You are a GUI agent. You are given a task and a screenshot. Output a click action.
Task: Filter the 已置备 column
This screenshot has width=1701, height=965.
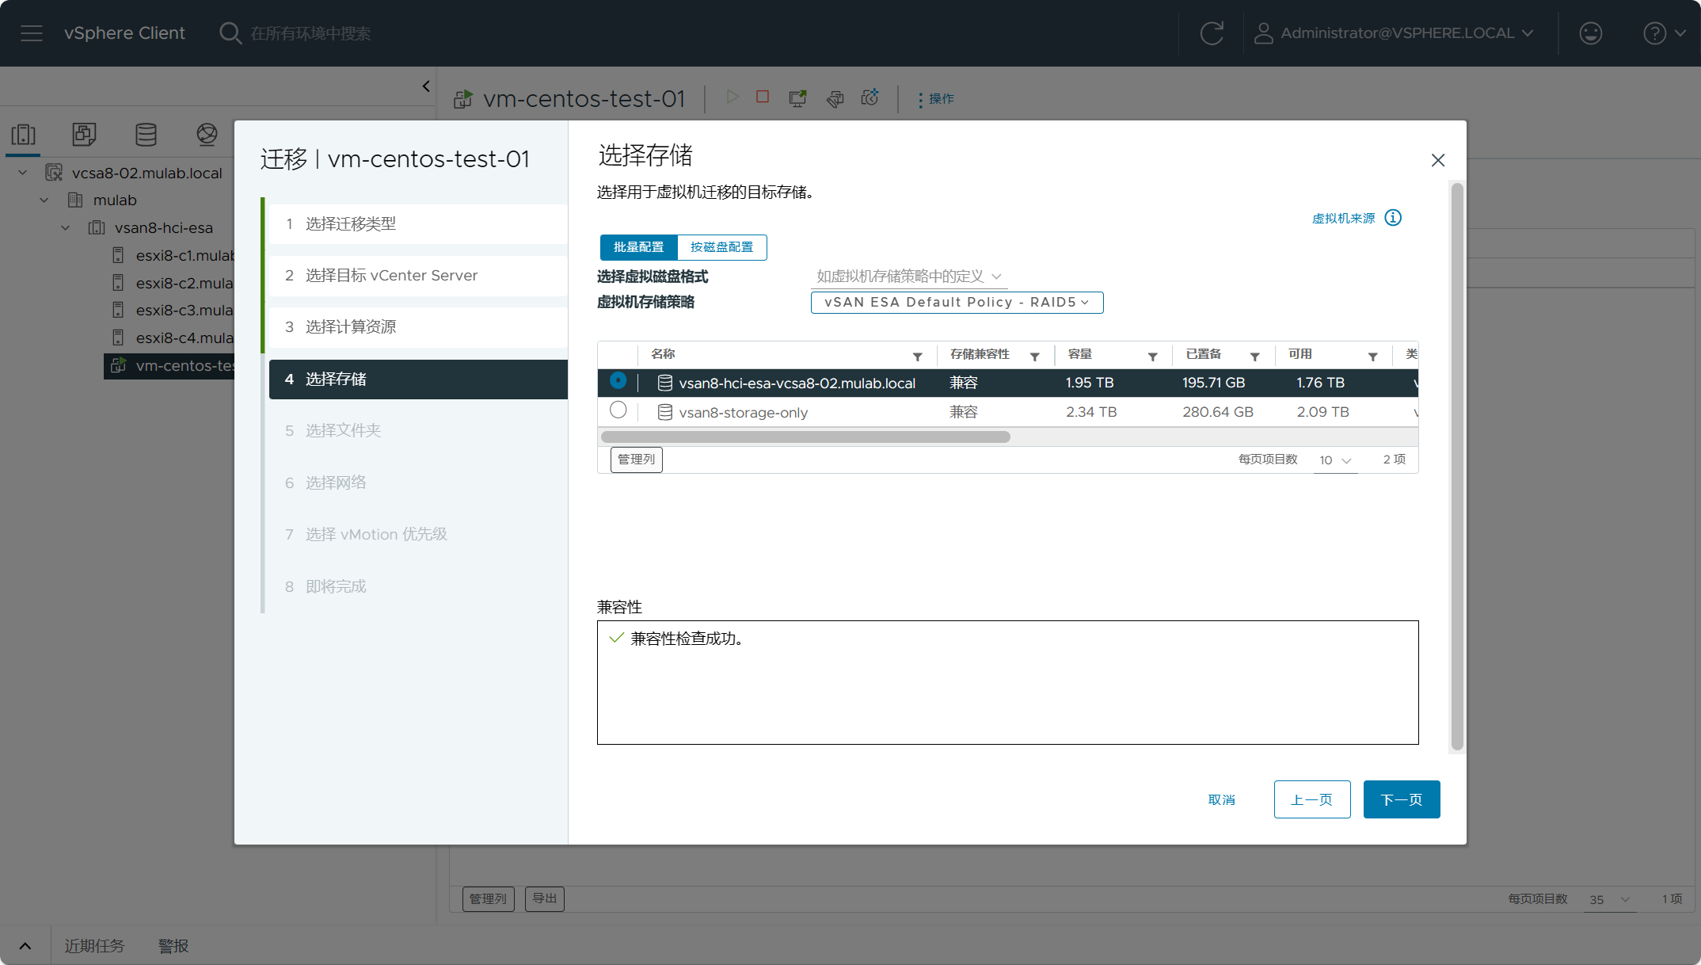(x=1254, y=357)
